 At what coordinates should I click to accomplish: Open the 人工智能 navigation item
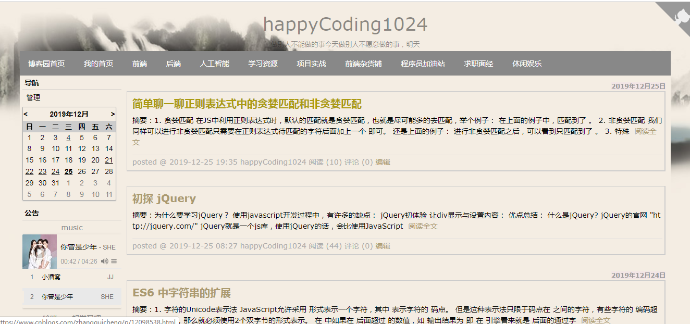coord(215,64)
